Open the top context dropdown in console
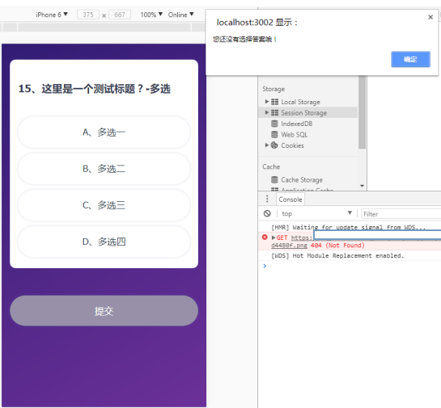The height and width of the screenshot is (408, 441). pyautogui.click(x=316, y=213)
